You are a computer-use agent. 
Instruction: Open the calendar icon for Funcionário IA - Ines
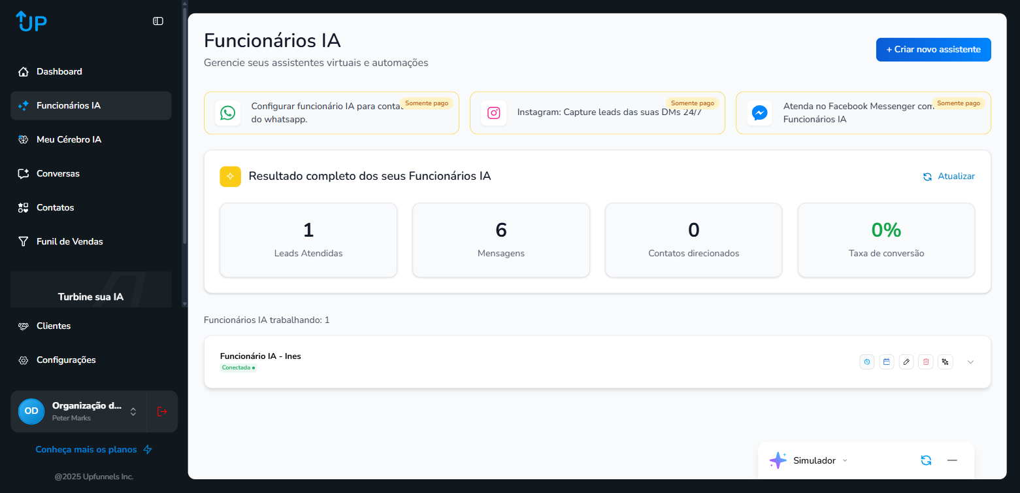[886, 362]
